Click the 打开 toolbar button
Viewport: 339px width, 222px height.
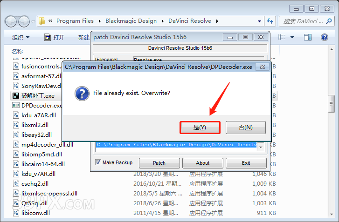(54, 37)
